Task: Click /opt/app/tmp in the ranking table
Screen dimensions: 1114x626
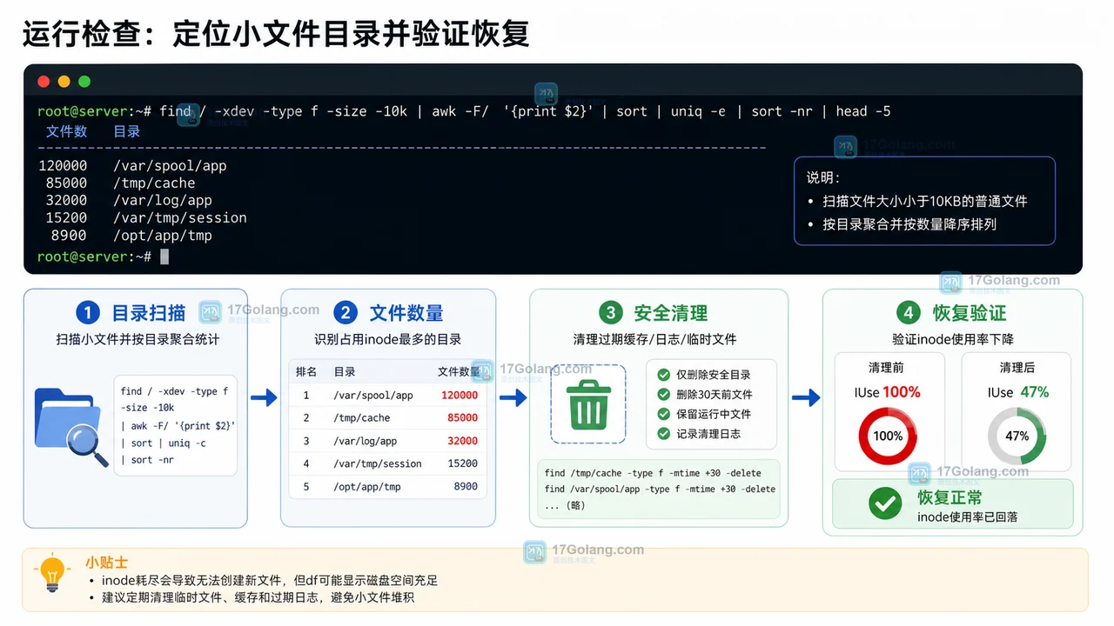Action: tap(367, 487)
